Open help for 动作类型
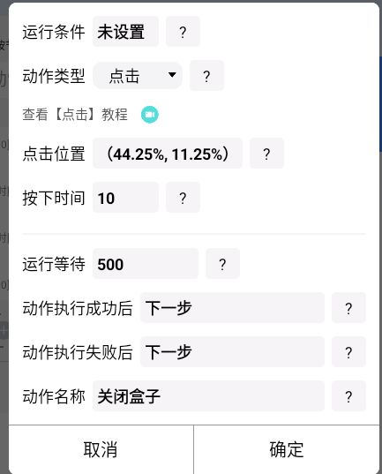Viewport: 382px width, 474px height. pyautogui.click(x=206, y=76)
